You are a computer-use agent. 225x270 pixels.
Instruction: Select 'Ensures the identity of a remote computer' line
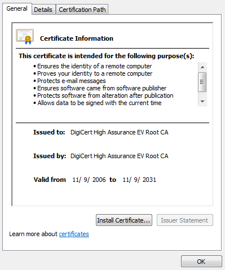tap(92, 66)
